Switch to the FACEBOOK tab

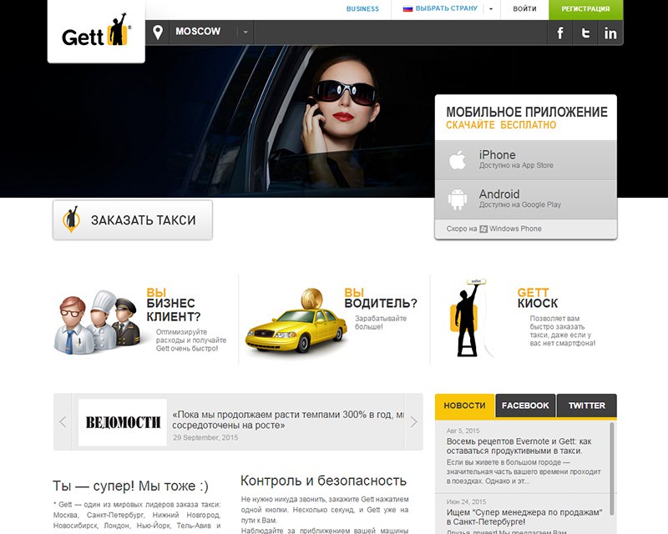point(525,406)
